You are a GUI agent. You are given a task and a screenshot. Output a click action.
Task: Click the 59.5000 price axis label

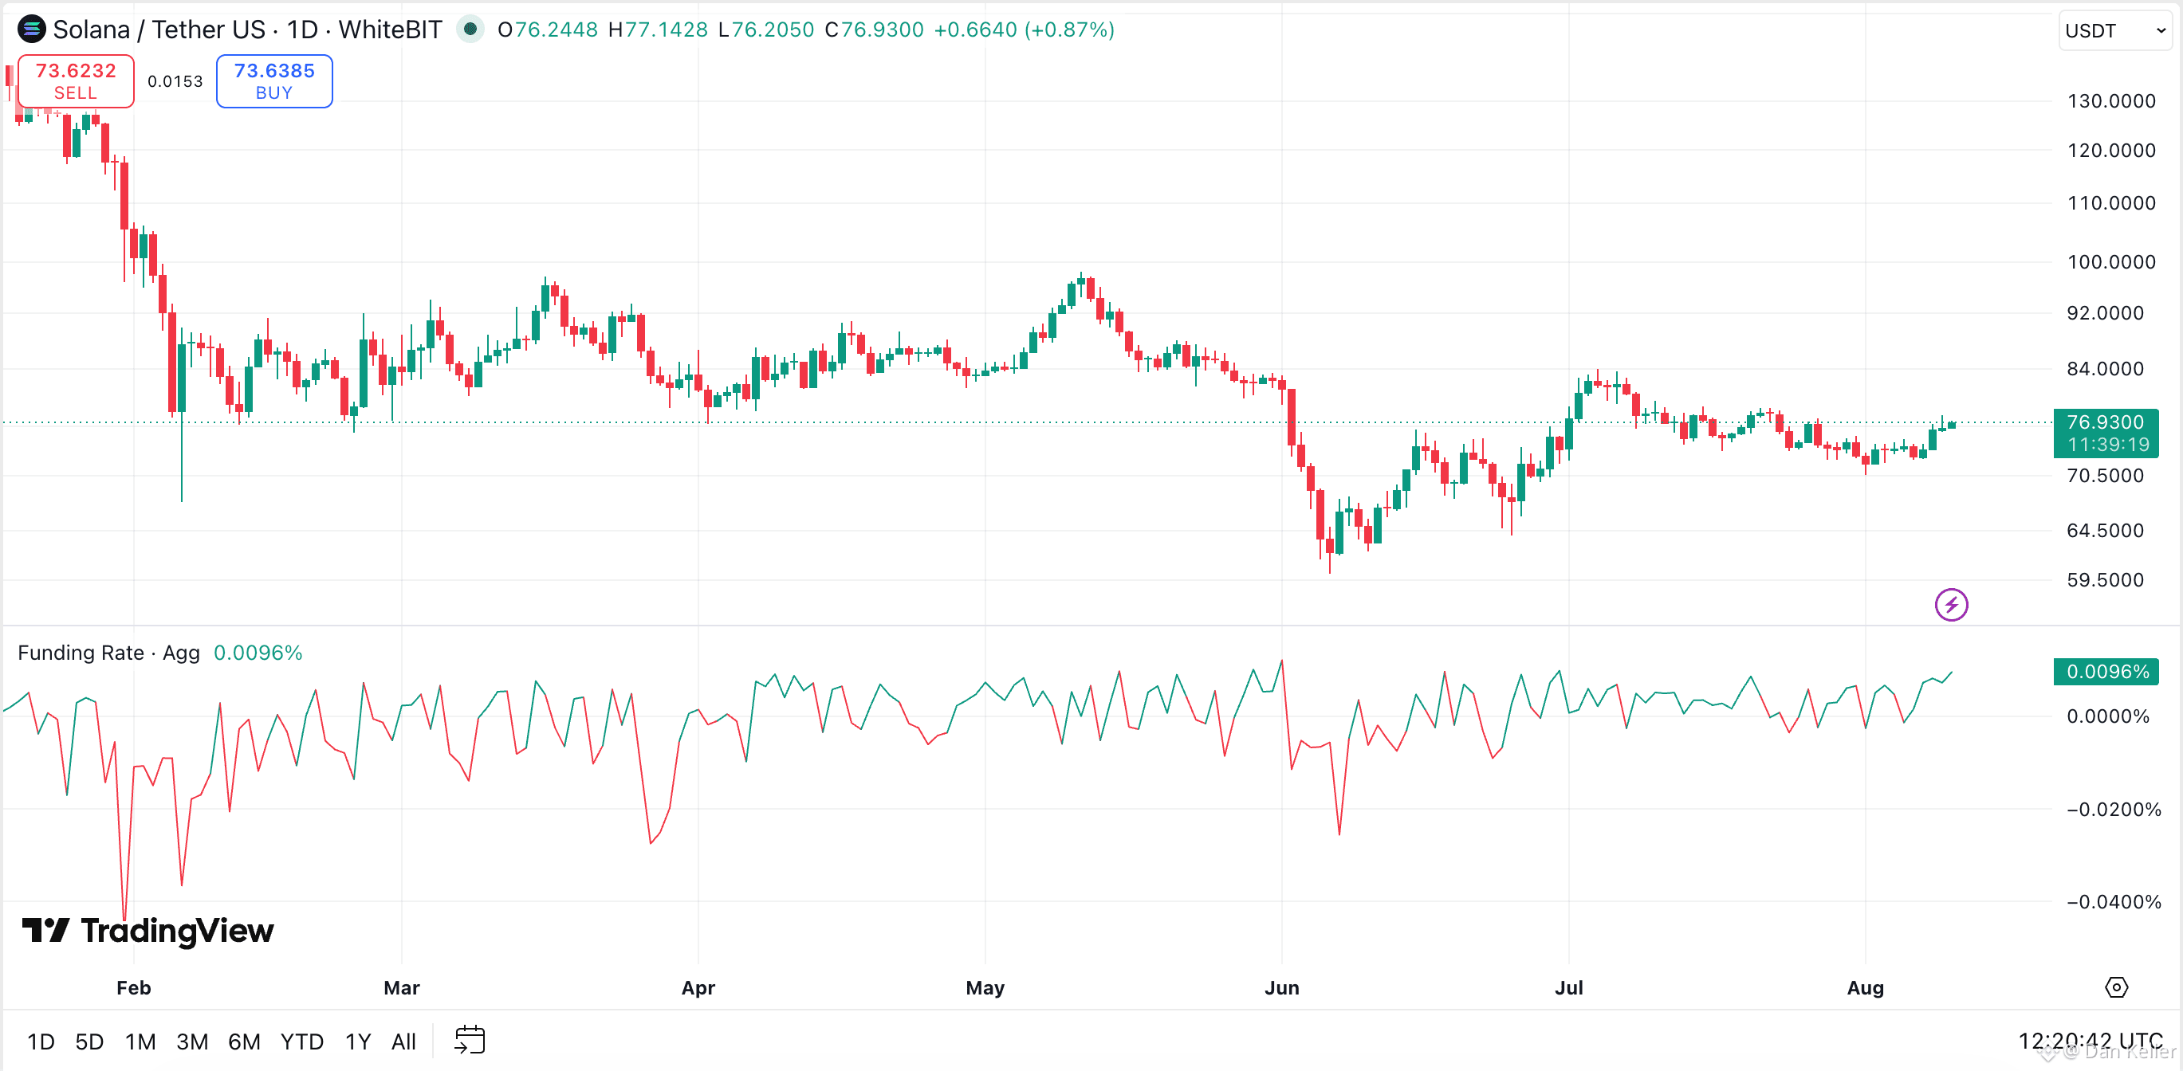(2105, 580)
